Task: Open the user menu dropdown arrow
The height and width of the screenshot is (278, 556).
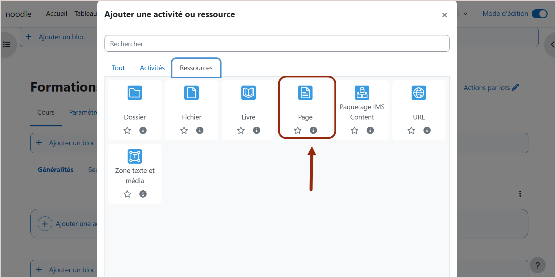Action: coord(465,14)
